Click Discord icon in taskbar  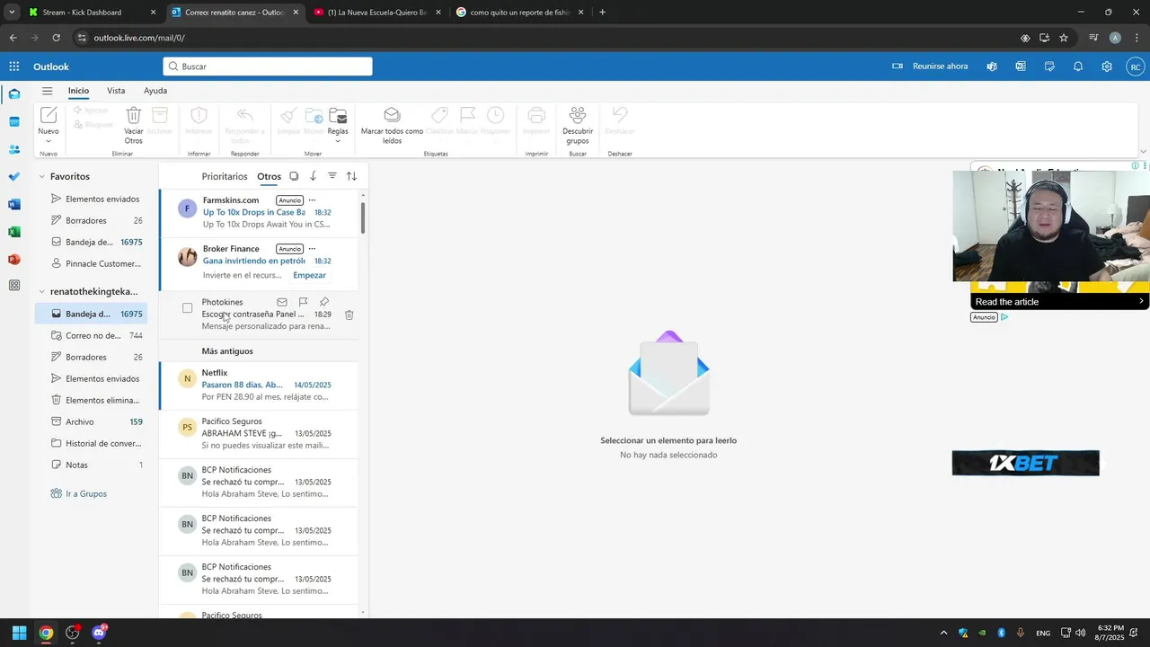pos(99,633)
